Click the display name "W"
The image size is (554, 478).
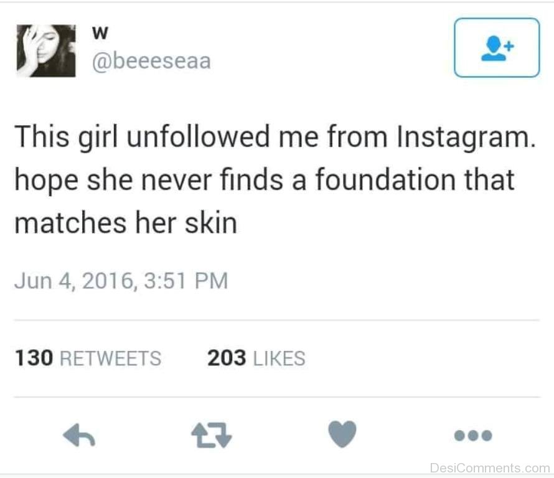[x=99, y=33]
